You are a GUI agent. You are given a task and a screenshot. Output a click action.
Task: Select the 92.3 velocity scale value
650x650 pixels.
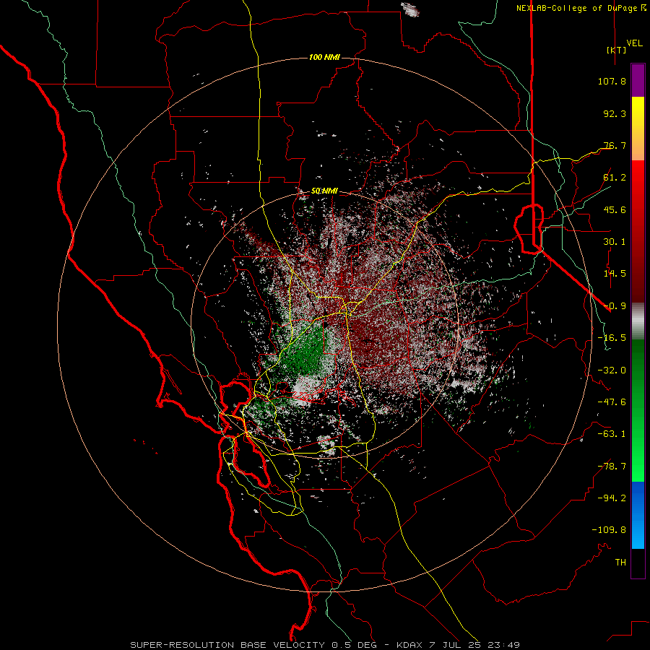[x=615, y=113]
